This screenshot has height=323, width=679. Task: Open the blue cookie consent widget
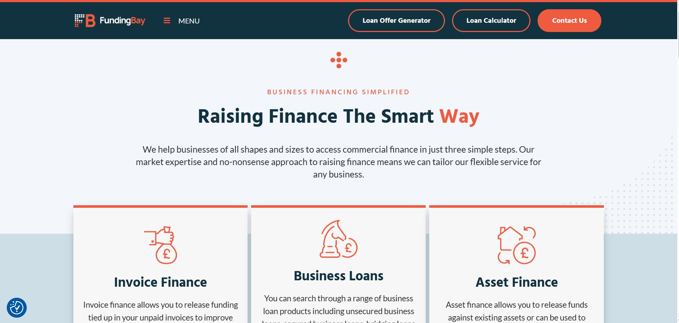point(17,307)
